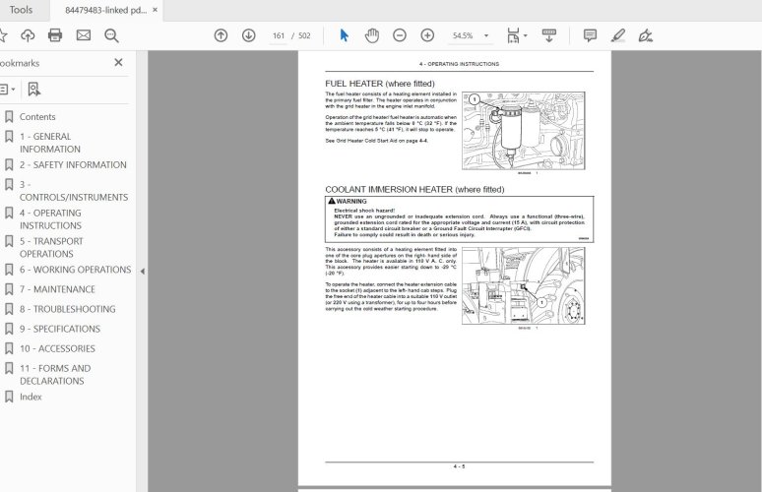Close the Bookmarks panel
Screen dimensions: 762x492
pyautogui.click(x=118, y=62)
